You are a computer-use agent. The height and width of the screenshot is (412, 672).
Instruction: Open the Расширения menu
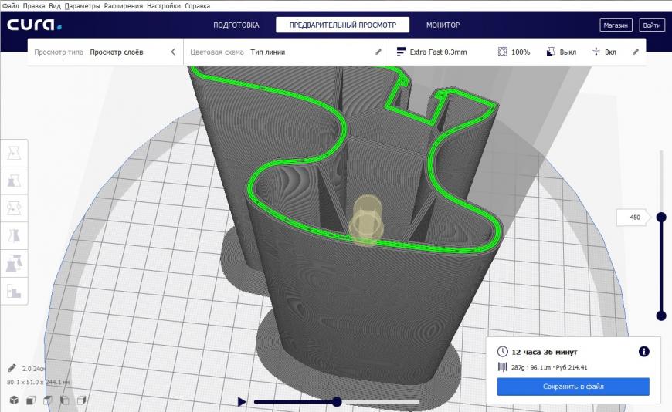[124, 6]
